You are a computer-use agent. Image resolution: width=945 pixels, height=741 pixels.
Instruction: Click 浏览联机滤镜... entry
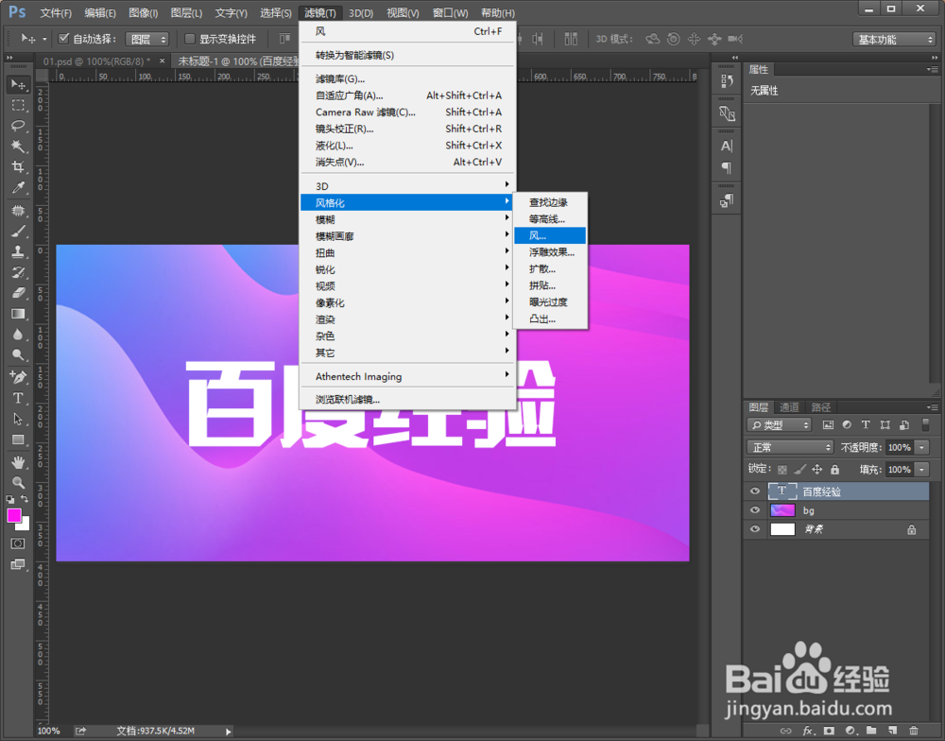pyautogui.click(x=407, y=399)
